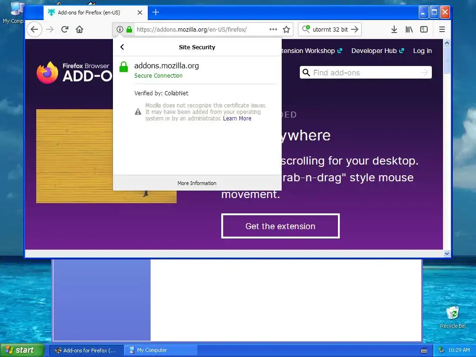Click the clock showing 10:29 AM

(x=459, y=350)
